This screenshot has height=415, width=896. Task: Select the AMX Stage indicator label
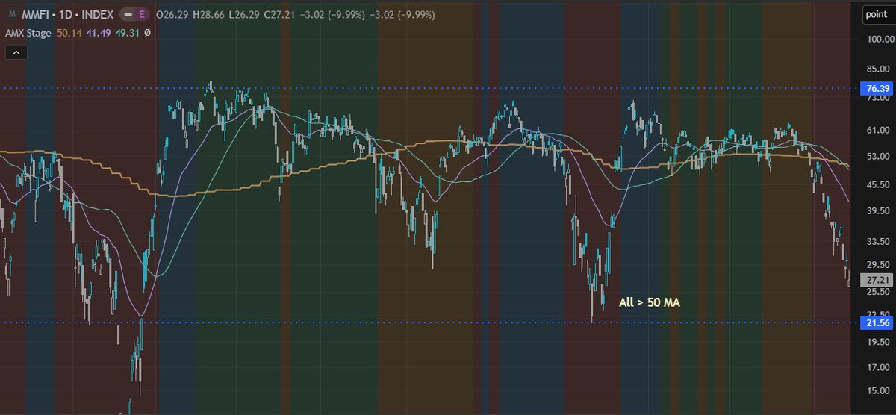pos(27,33)
